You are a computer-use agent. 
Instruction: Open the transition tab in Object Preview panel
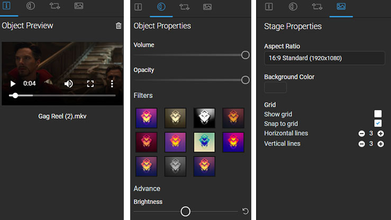pos(54,6)
